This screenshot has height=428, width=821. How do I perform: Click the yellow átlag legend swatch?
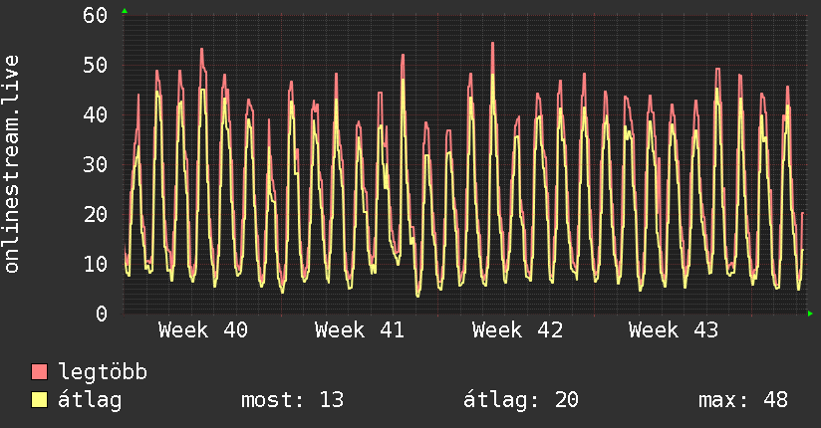39,400
